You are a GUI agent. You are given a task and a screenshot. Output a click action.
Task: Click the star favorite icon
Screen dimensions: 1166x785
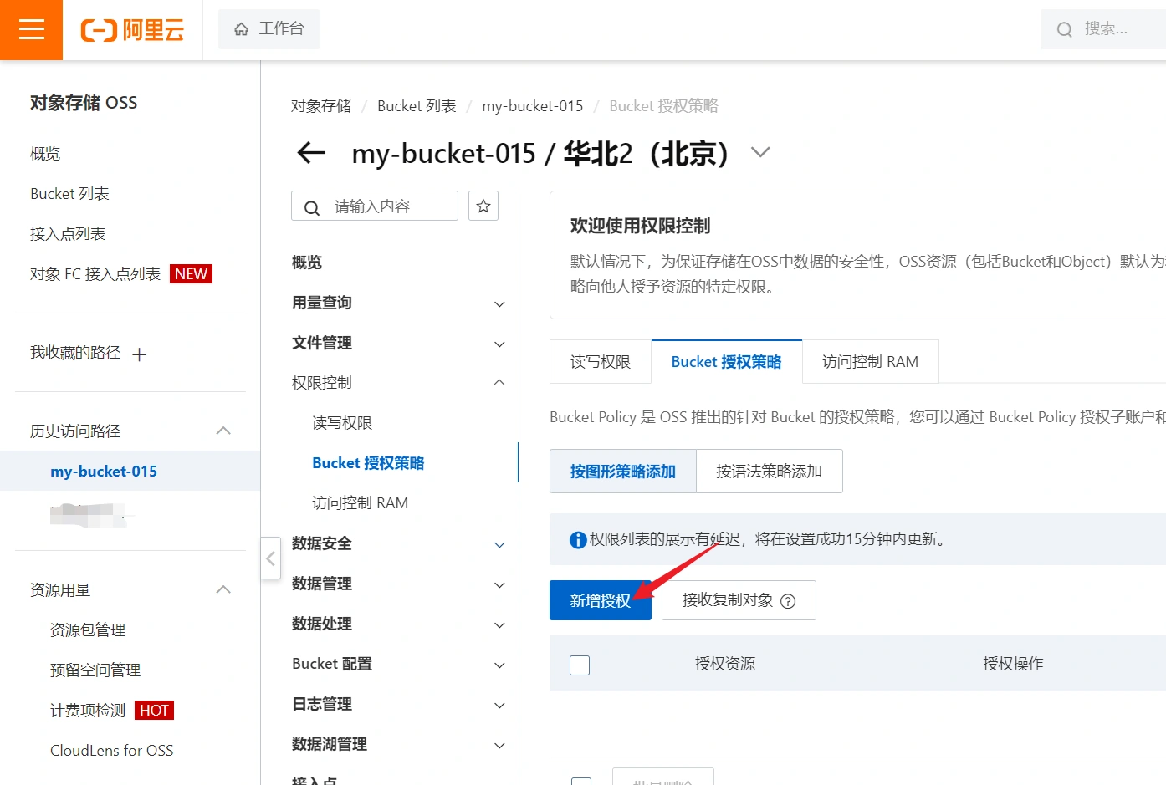[x=483, y=206]
